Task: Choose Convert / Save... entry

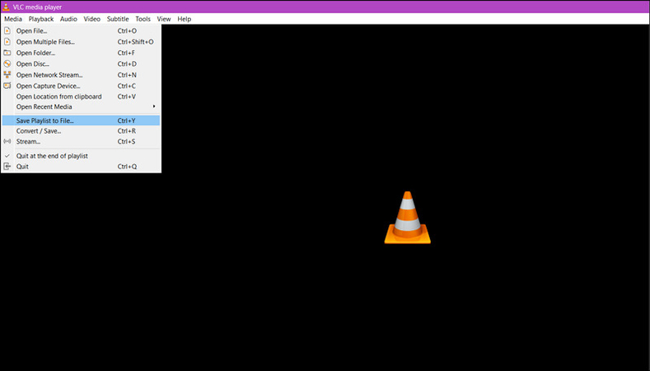Action: pyautogui.click(x=81, y=131)
